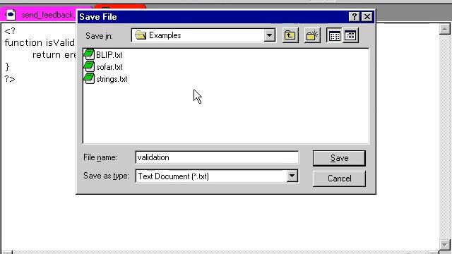Click the BLIP.txt file icon
This screenshot has height=254, width=452.
89,54
